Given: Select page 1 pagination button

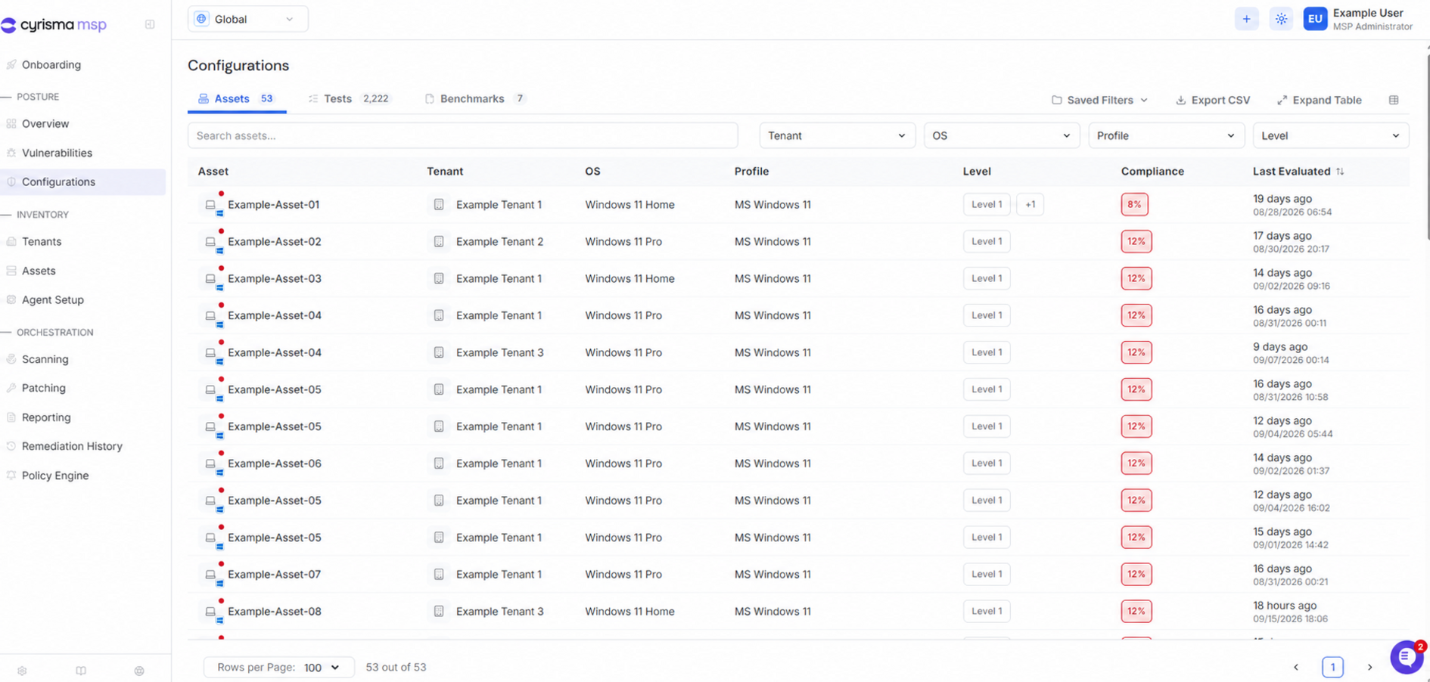Looking at the screenshot, I should (1332, 667).
